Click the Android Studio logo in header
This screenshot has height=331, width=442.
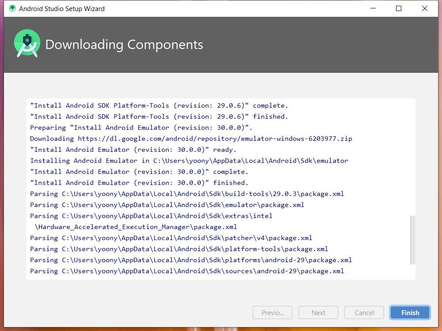pos(27,43)
